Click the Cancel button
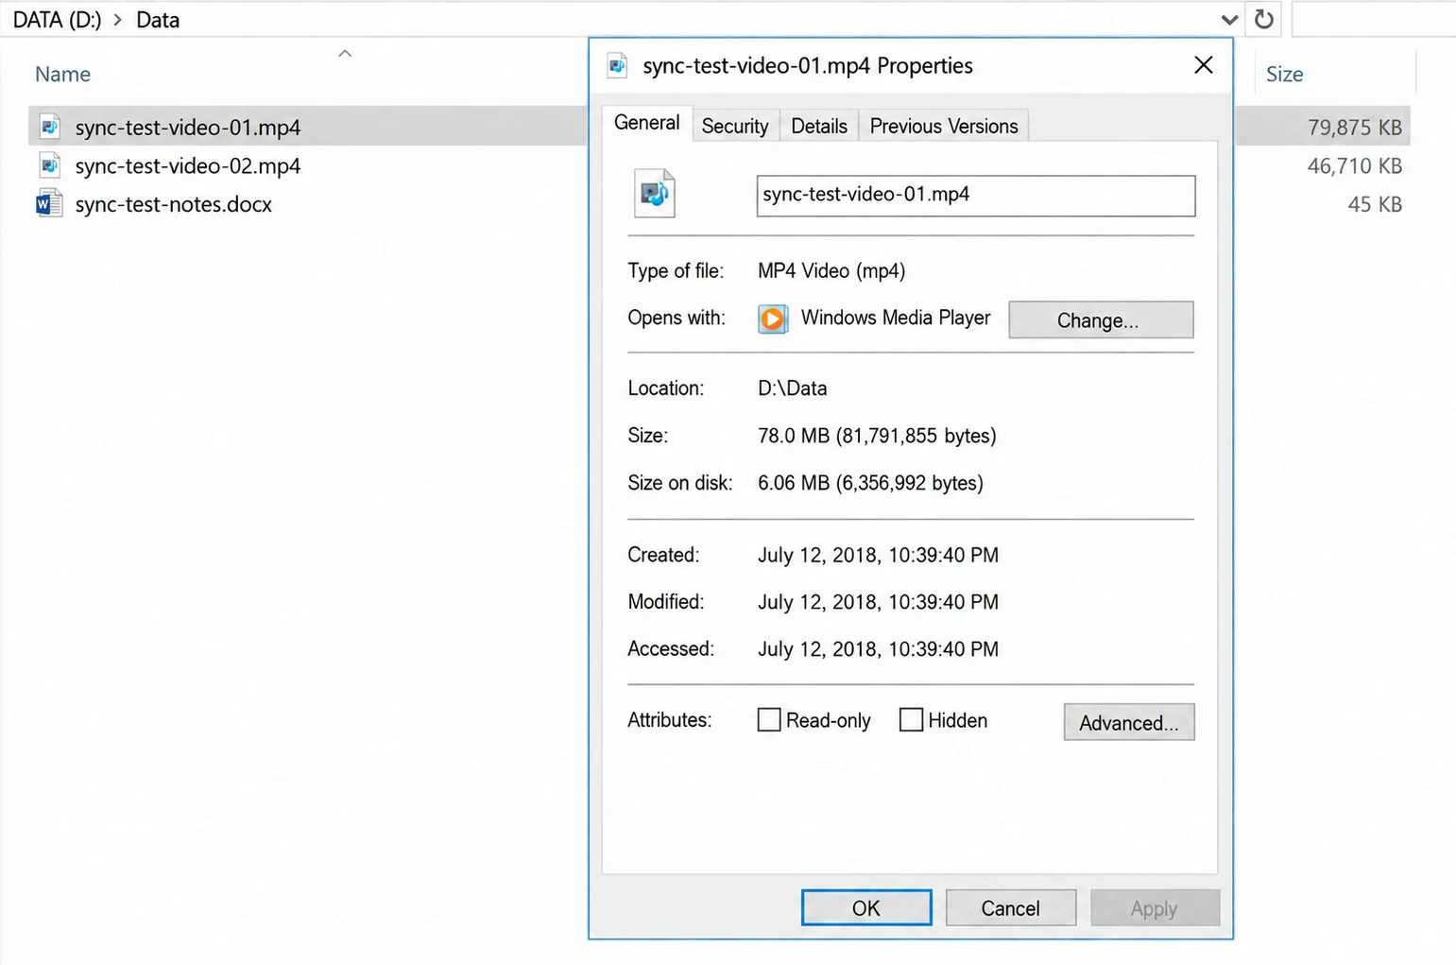The height and width of the screenshot is (965, 1456). [x=1010, y=907]
